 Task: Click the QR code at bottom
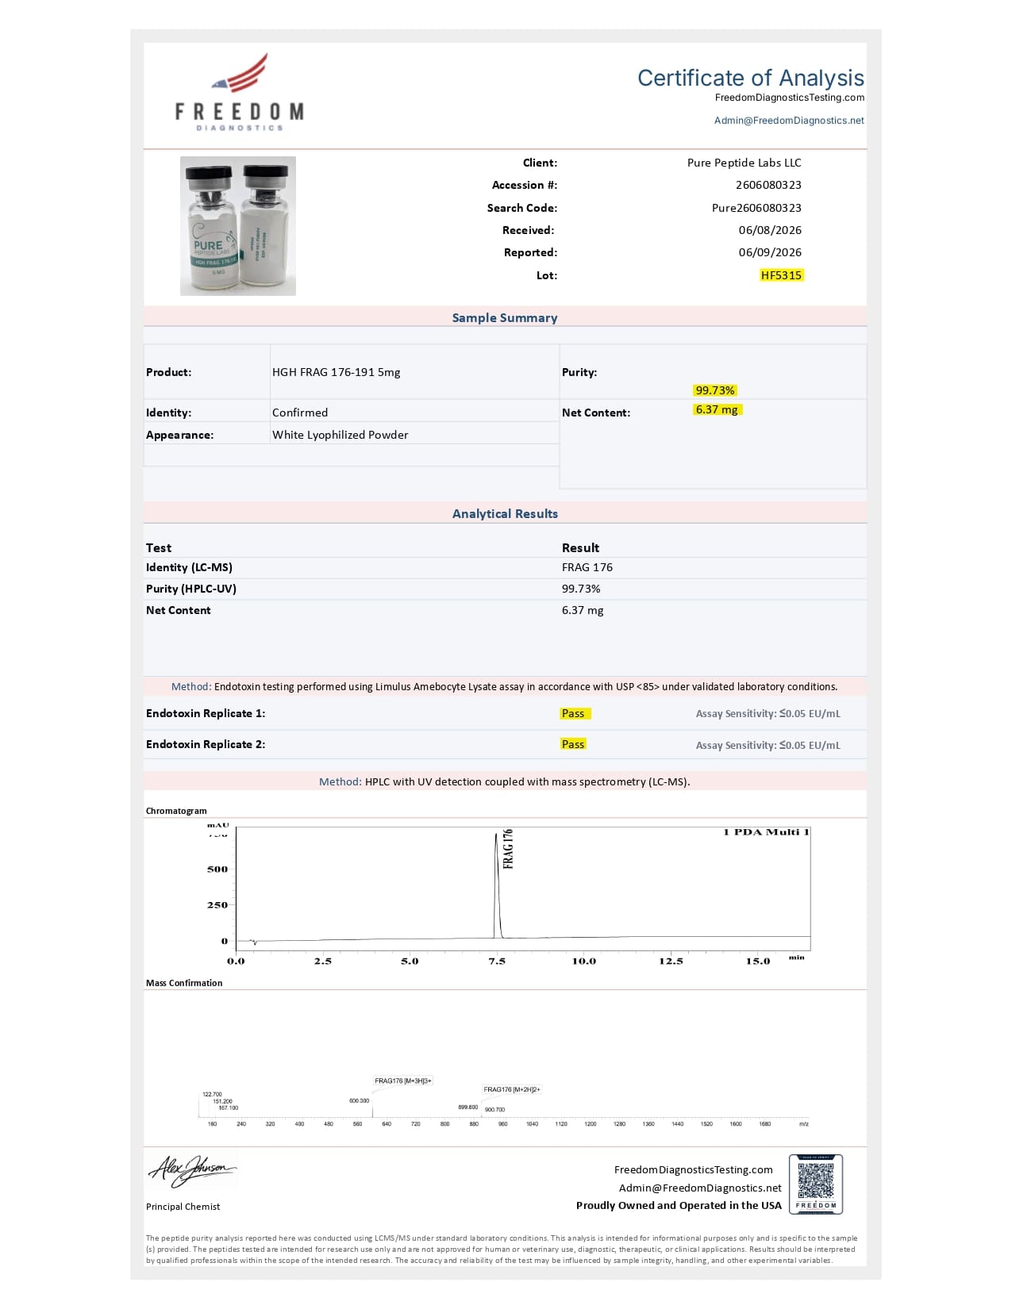816,1184
